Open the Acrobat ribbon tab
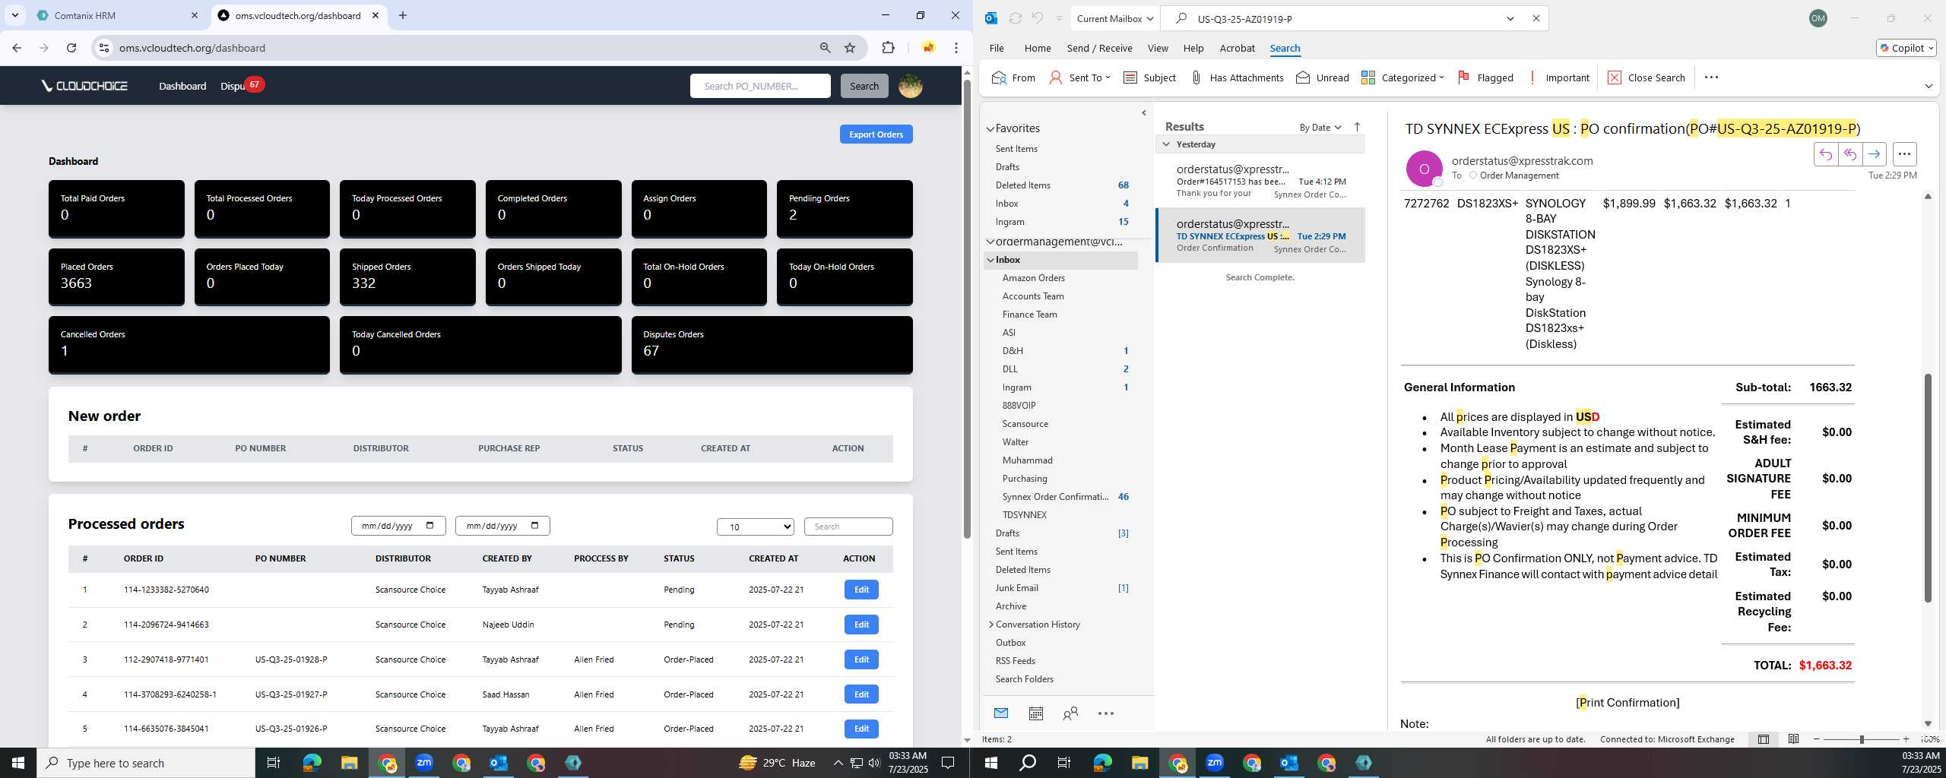Screen dimensions: 1946x778 pyautogui.click(x=1237, y=48)
